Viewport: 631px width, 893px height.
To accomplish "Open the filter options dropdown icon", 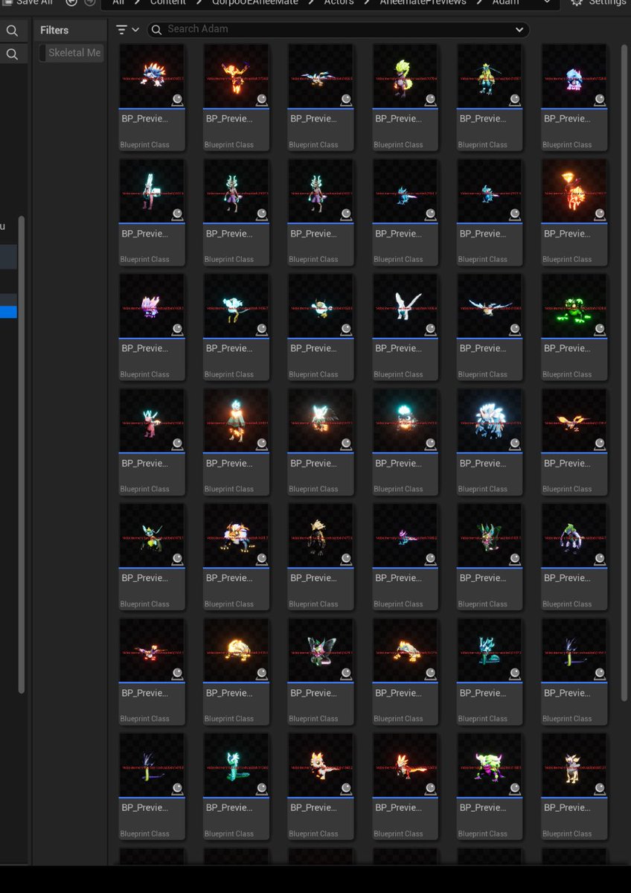I will click(x=127, y=30).
